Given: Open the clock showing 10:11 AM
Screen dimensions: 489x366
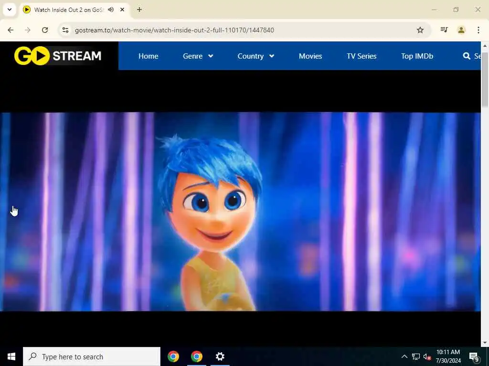Looking at the screenshot, I should click(x=448, y=356).
